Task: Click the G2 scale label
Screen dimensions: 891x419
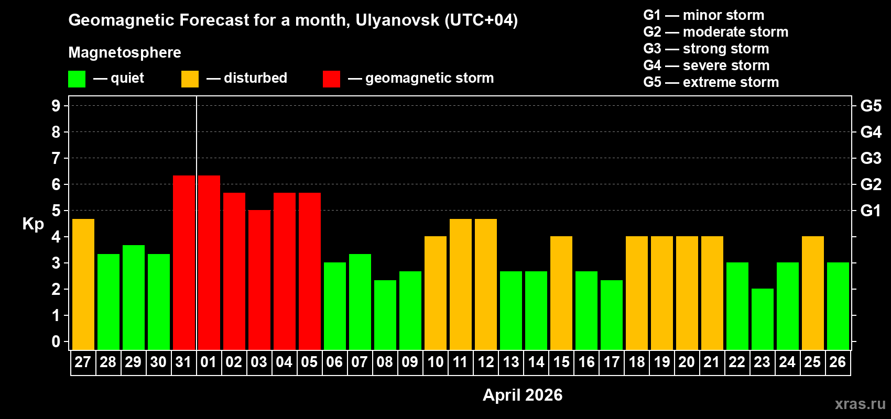Action: pos(871,184)
